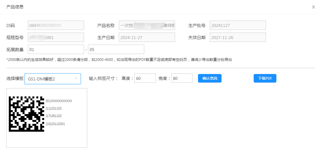Open the 选择模板 dropdown GS1-DM模板2
The image size is (320, 152).
(x=53, y=79)
